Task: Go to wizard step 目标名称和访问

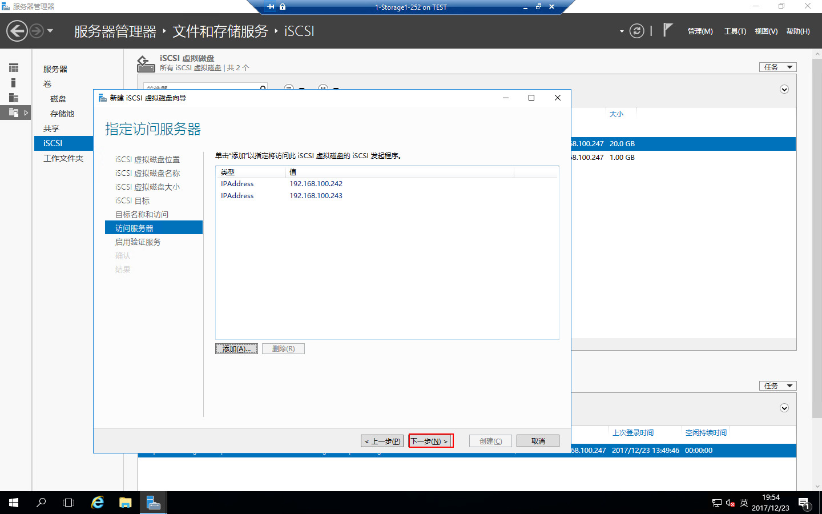Action: [142, 214]
